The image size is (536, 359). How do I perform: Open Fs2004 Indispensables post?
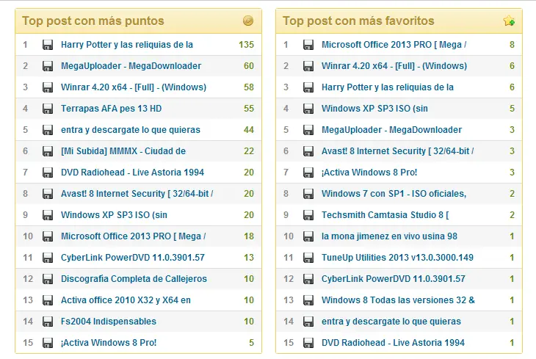point(109,322)
